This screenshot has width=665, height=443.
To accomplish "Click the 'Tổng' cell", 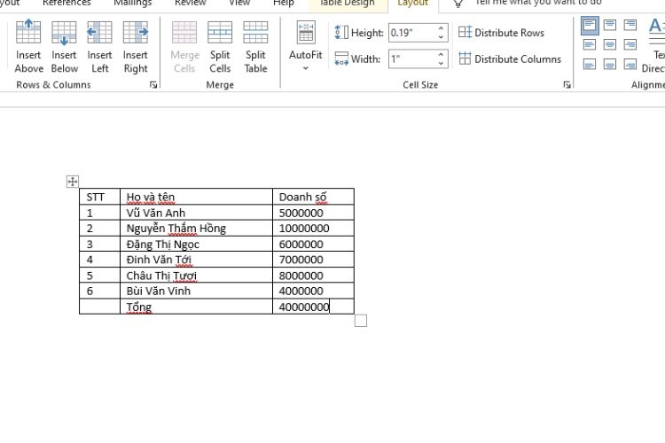I will tap(196, 307).
